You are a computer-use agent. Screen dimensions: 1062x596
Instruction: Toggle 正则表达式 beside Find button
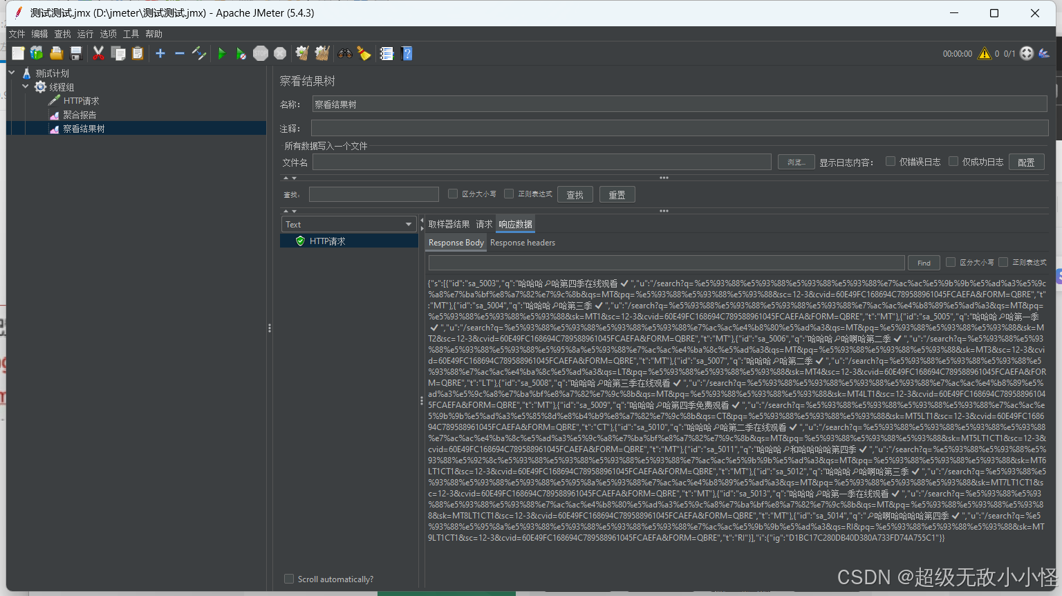point(1003,262)
